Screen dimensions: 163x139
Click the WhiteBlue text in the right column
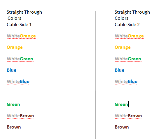(x=126, y=82)
